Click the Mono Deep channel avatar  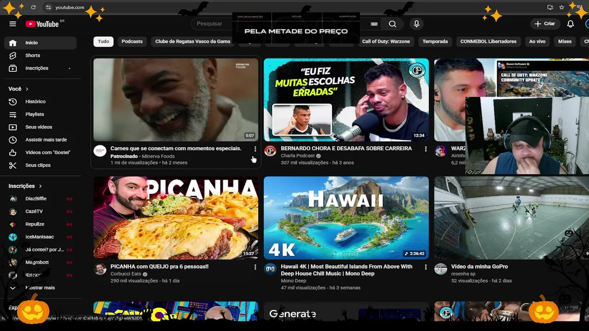click(x=270, y=269)
